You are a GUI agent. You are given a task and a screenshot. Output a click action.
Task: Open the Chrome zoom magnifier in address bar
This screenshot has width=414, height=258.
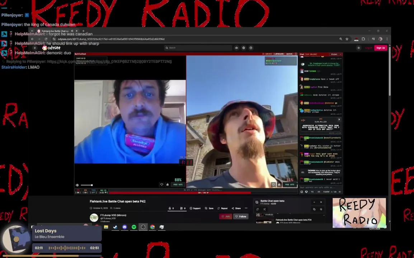(x=341, y=39)
